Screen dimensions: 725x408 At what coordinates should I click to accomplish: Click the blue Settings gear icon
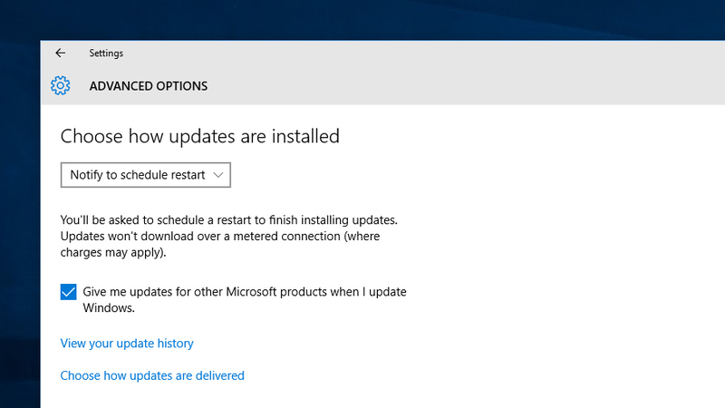[60, 85]
